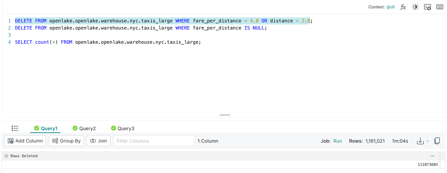Switch to the Query2 tab

click(x=84, y=128)
